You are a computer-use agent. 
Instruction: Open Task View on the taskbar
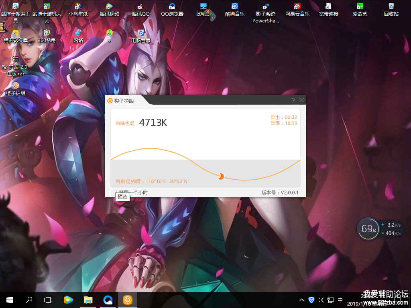click(x=48, y=300)
